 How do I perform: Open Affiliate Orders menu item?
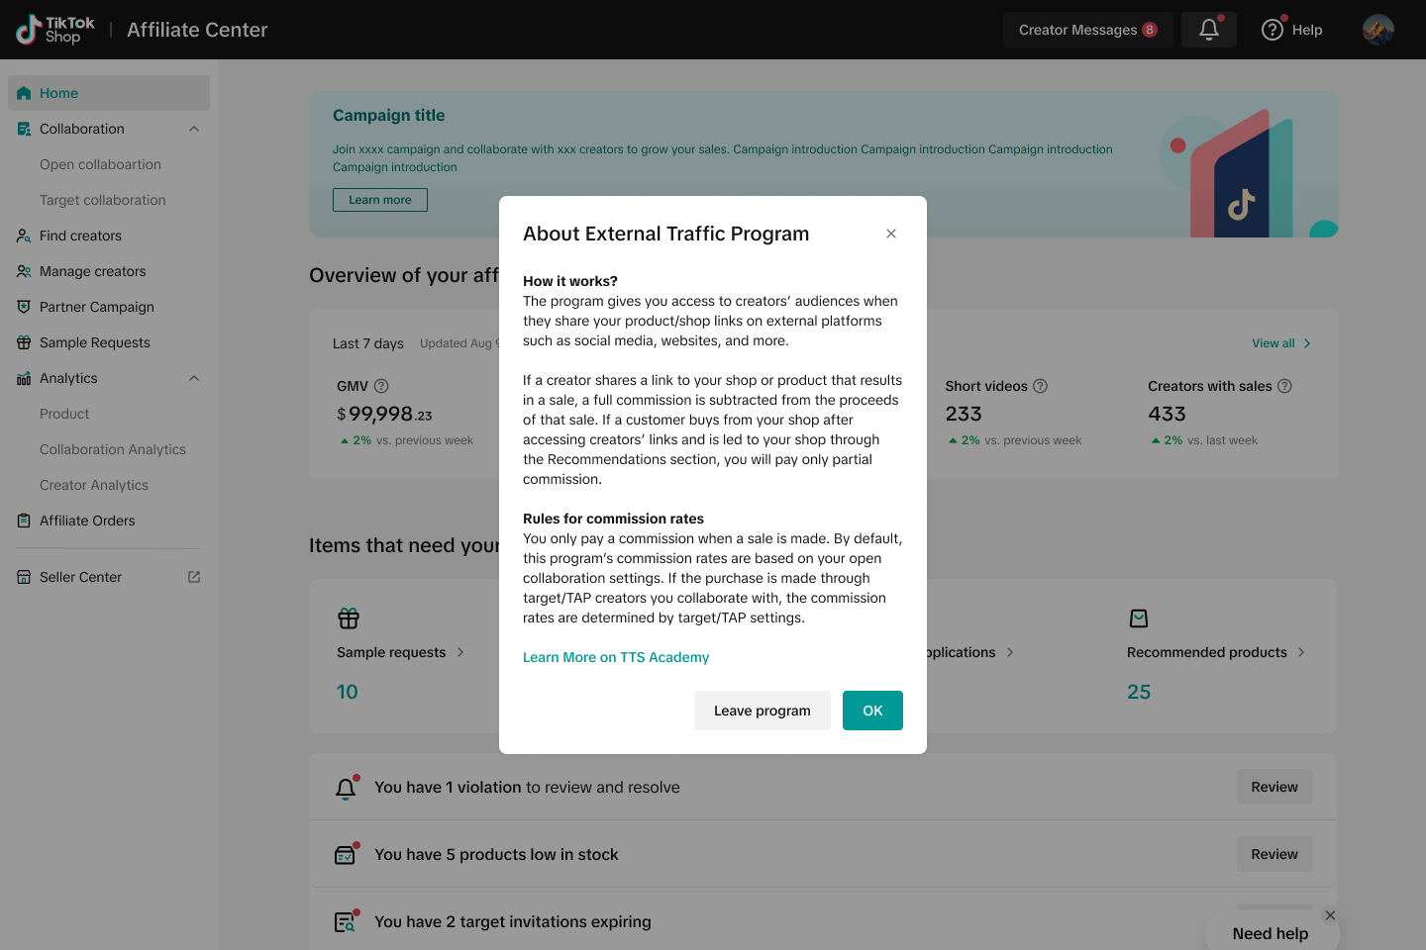click(87, 521)
